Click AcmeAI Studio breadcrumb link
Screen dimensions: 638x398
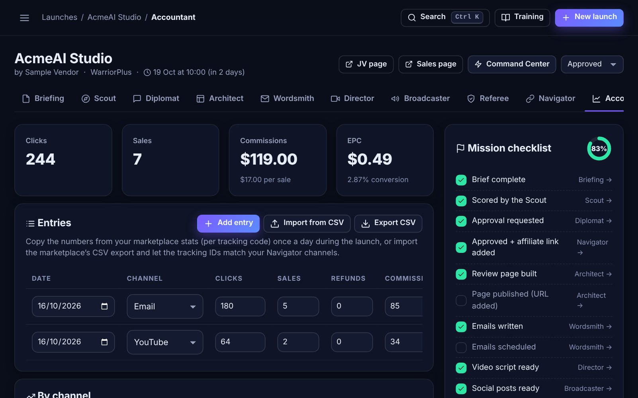(x=114, y=17)
